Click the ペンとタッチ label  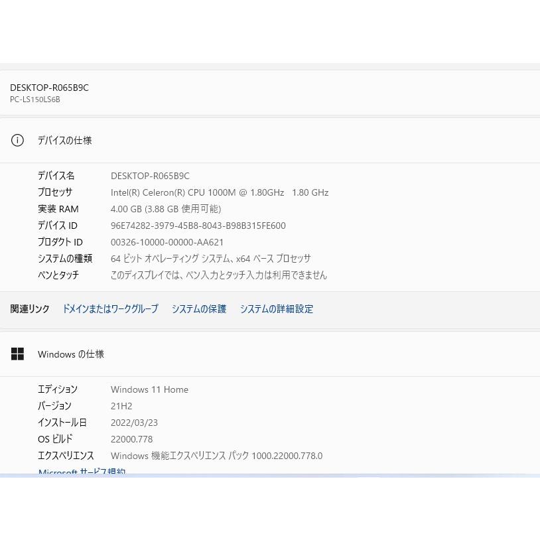(58, 275)
